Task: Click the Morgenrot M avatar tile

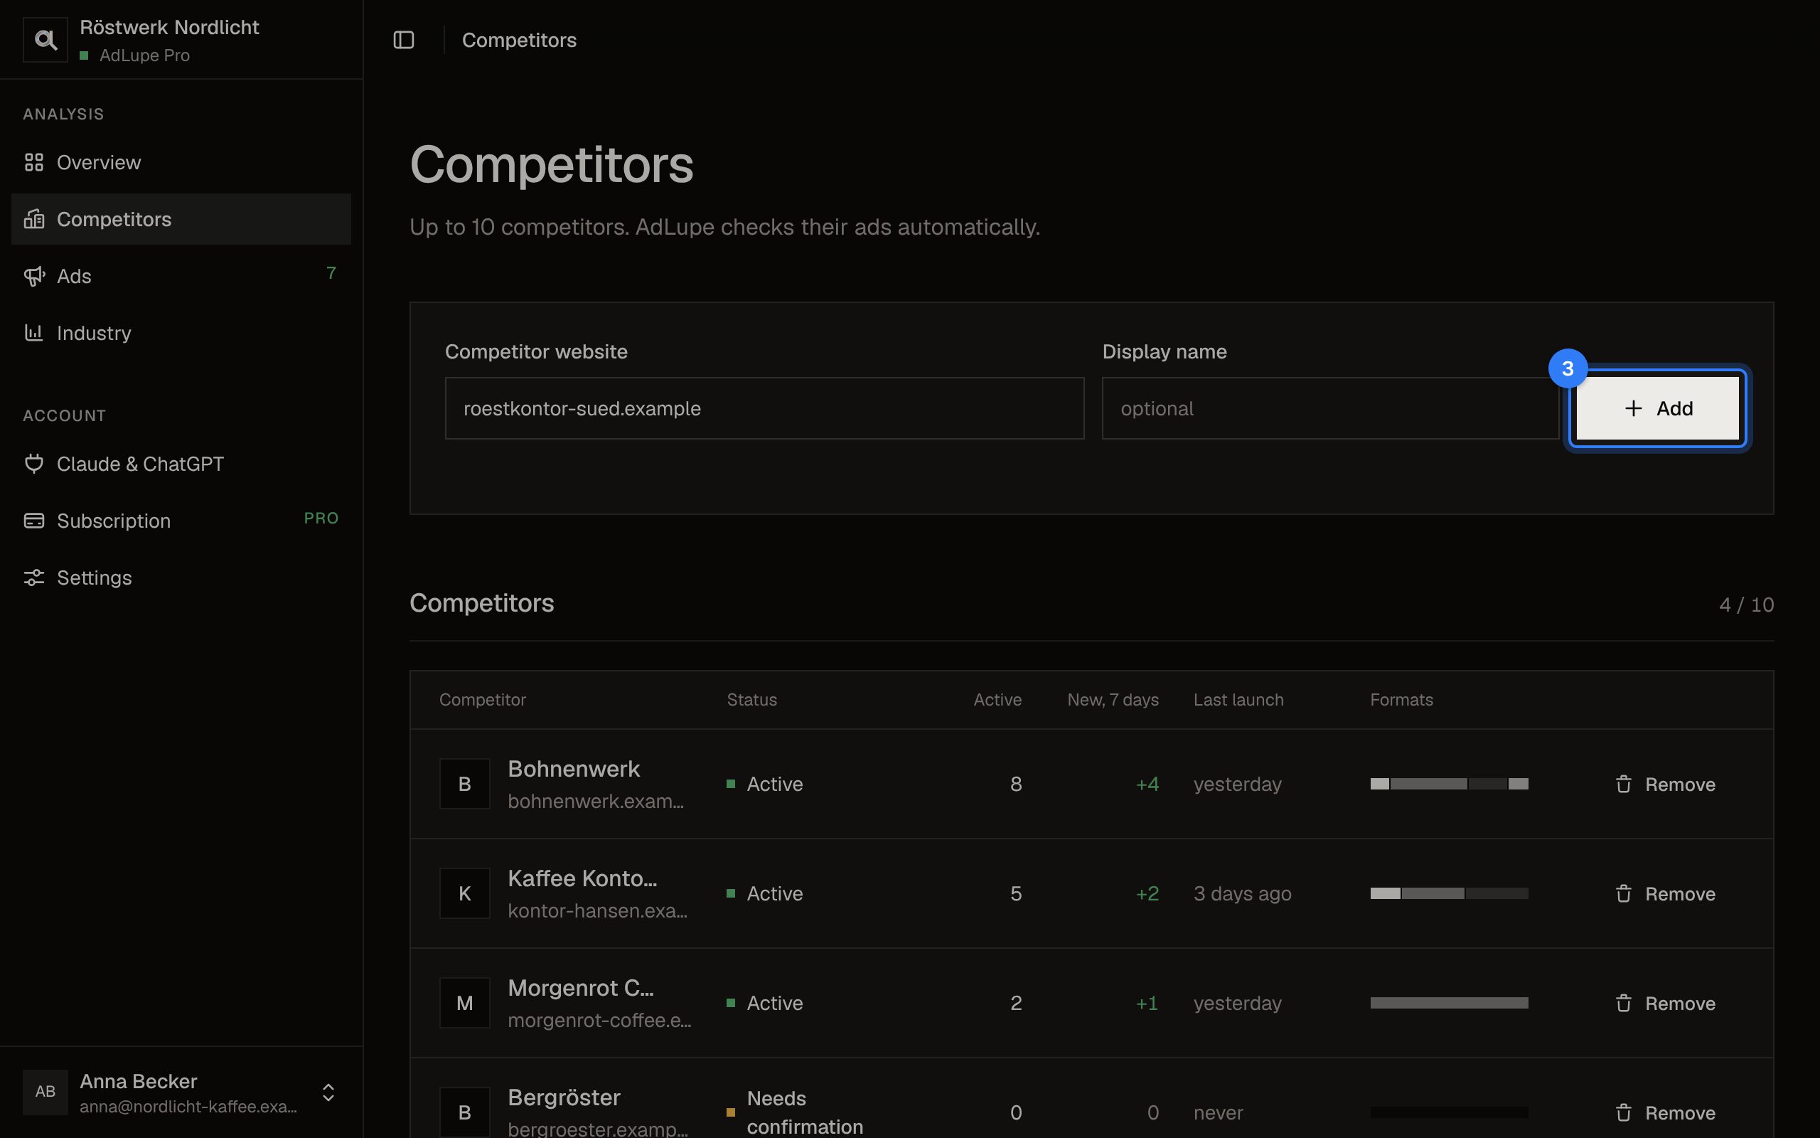Action: pyautogui.click(x=465, y=1003)
